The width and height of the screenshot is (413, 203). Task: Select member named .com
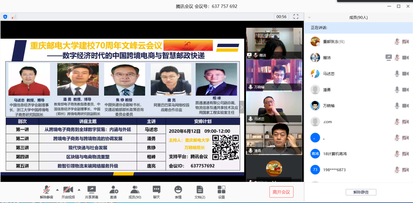pyautogui.click(x=327, y=122)
